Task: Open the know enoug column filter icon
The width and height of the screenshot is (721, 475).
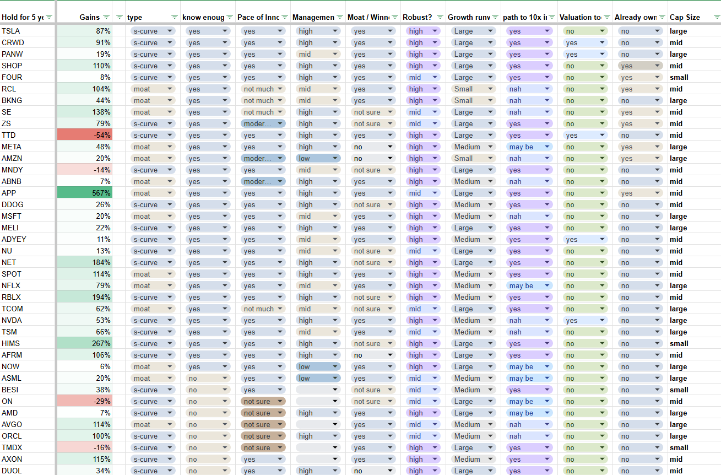Action: [x=230, y=17]
